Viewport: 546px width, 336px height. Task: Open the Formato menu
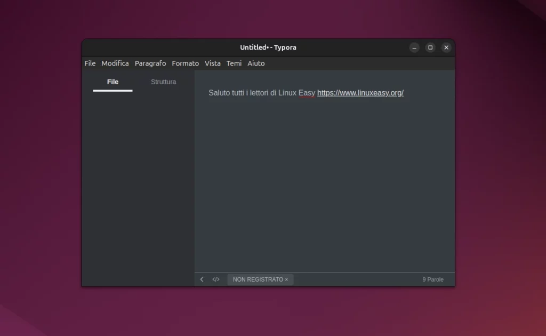[x=185, y=63]
